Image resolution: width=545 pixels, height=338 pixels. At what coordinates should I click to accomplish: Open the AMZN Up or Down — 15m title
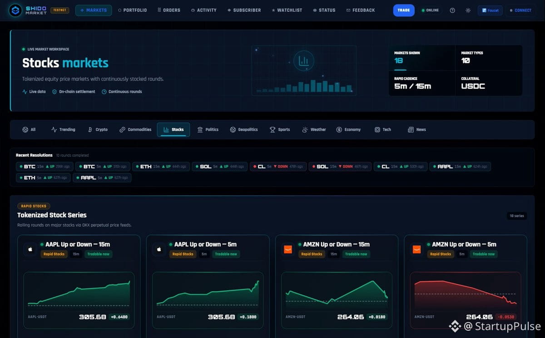click(x=337, y=245)
